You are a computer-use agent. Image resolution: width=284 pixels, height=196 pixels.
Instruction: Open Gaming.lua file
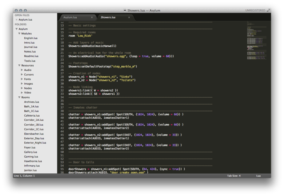31,157
